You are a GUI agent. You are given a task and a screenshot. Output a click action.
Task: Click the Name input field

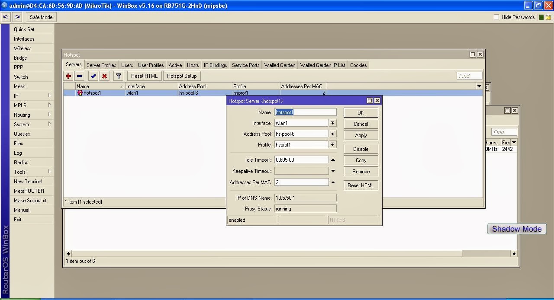[x=305, y=112]
